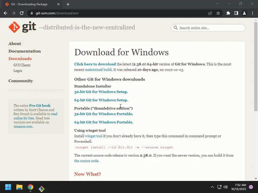Click the scrollbar up arrow
Viewport: 258px width, 193px height.
point(256,20)
